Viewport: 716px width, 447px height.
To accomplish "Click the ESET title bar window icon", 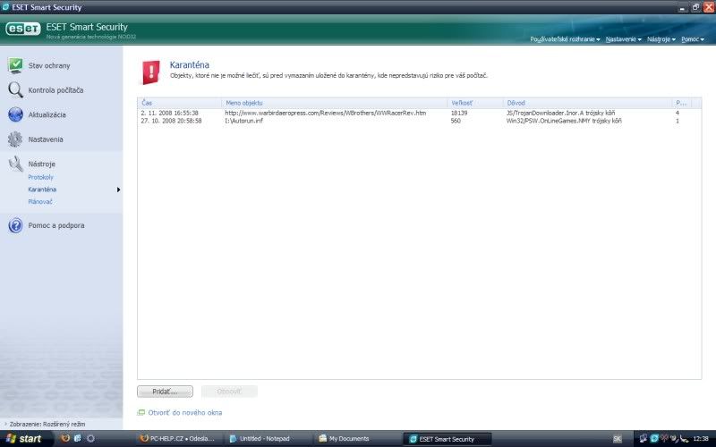I will pyautogui.click(x=5, y=7).
